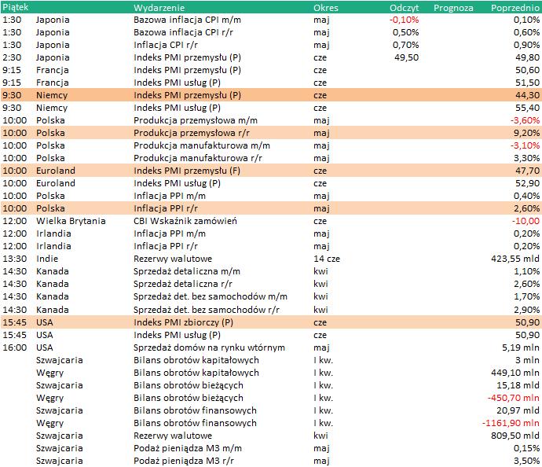Select 'Francja' in the PMI przemysłu row
Screen dimensions: 542x467
[x=53, y=70]
